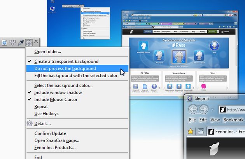Go back in the front Sleipnir window

click(193, 110)
